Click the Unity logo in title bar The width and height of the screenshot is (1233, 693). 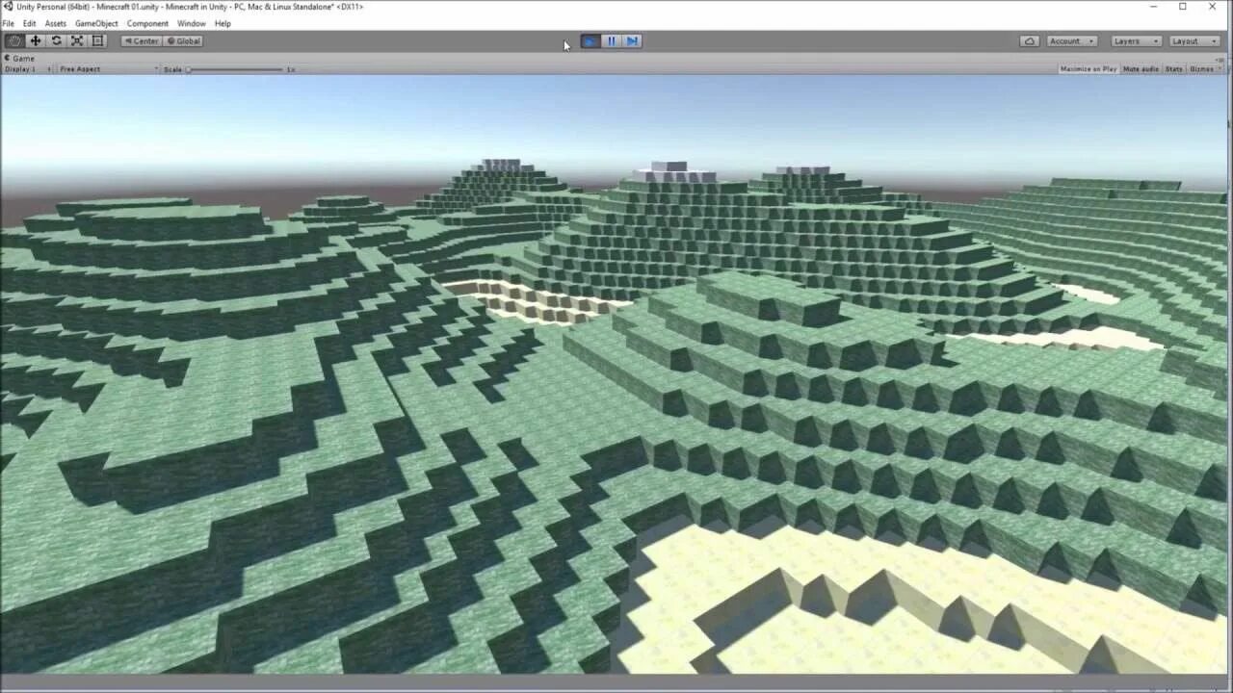pos(8,7)
